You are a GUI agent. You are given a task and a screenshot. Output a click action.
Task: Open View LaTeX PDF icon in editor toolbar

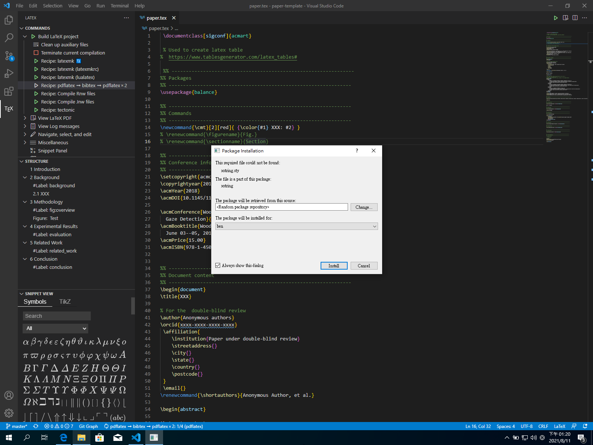pos(565,18)
